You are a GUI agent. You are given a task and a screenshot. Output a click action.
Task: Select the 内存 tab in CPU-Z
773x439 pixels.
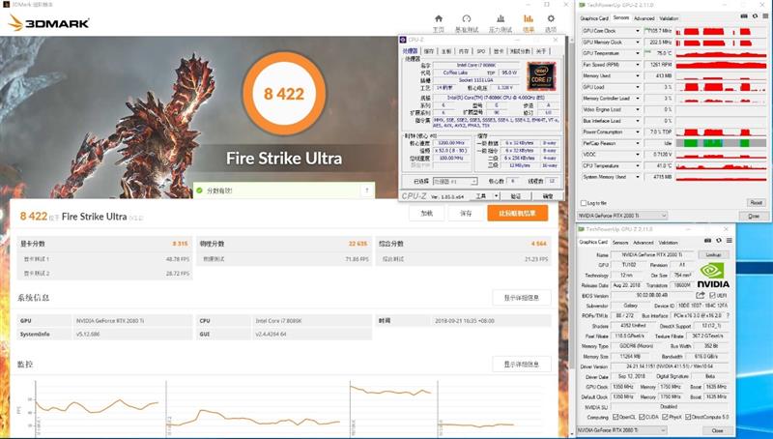click(x=464, y=51)
